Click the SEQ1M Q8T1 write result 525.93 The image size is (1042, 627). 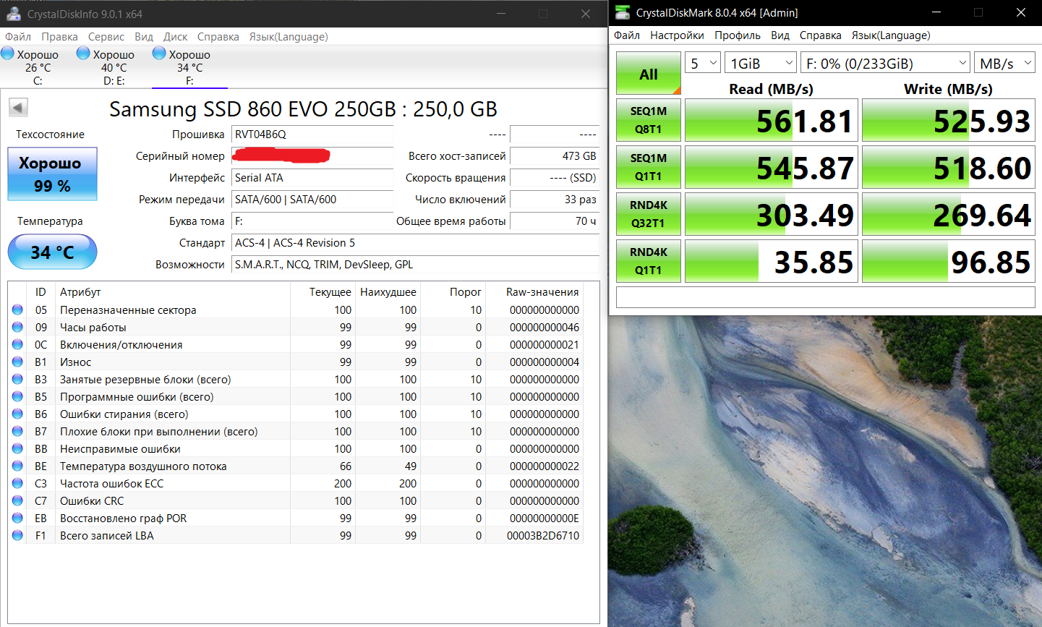click(x=949, y=120)
